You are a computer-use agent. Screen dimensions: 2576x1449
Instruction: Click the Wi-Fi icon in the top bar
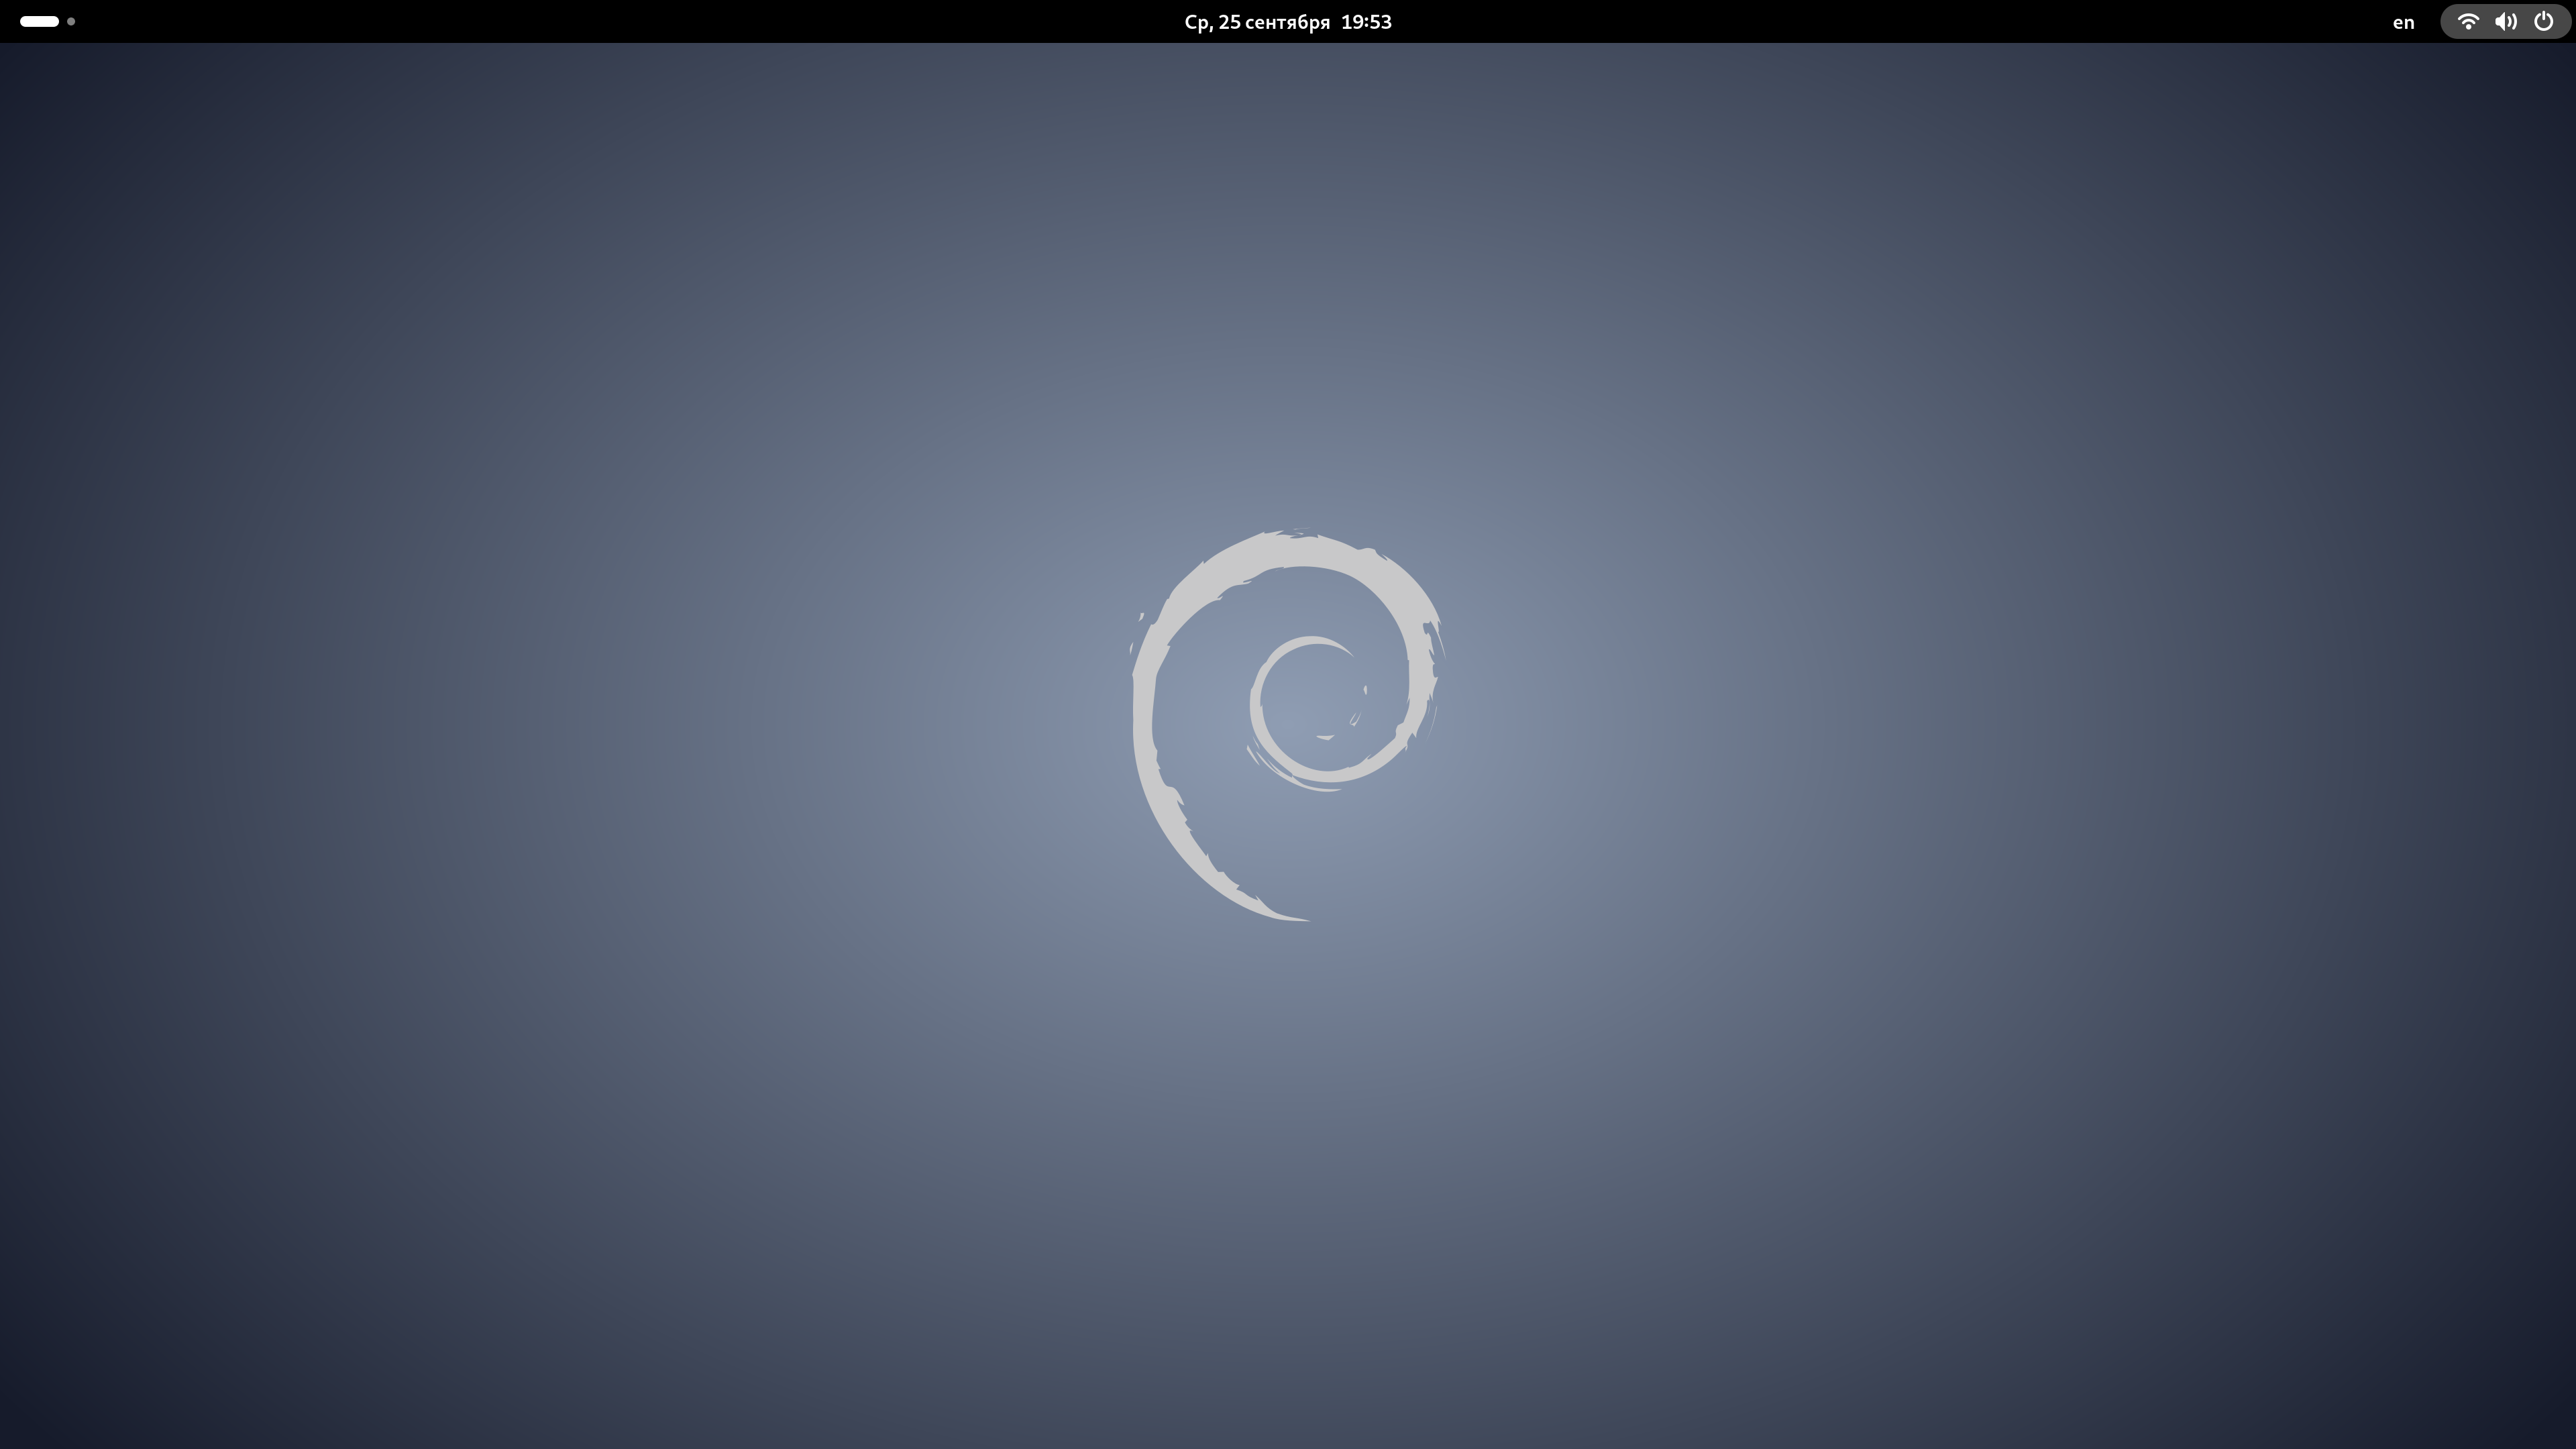point(2467,21)
